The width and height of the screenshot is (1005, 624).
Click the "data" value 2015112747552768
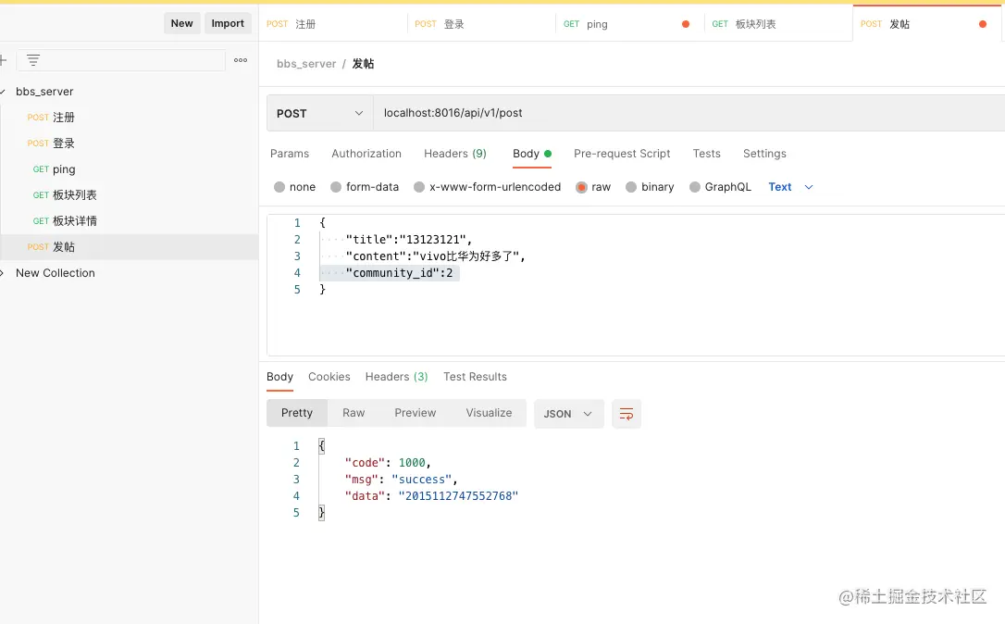tap(458, 496)
